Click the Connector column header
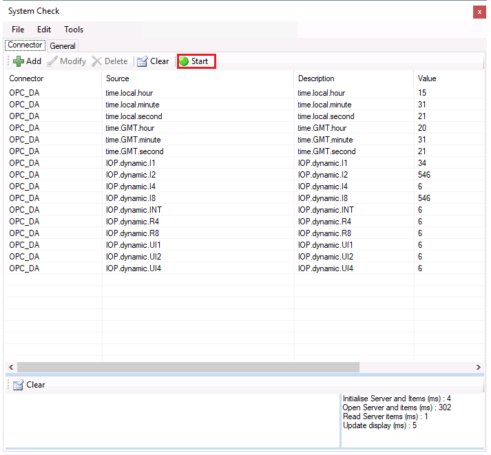This screenshot has width=491, height=455. click(x=54, y=78)
